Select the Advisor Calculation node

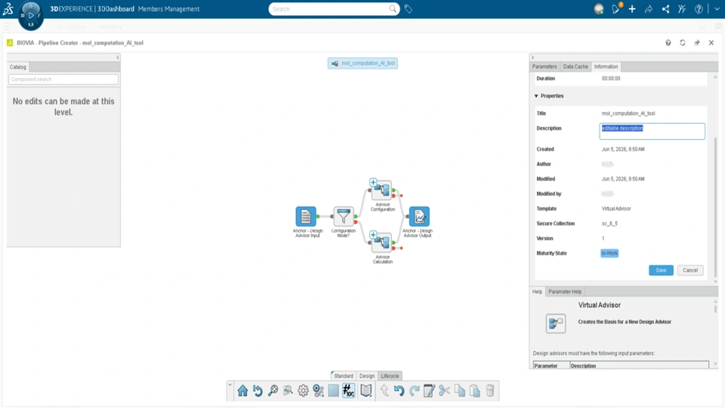pyautogui.click(x=382, y=243)
